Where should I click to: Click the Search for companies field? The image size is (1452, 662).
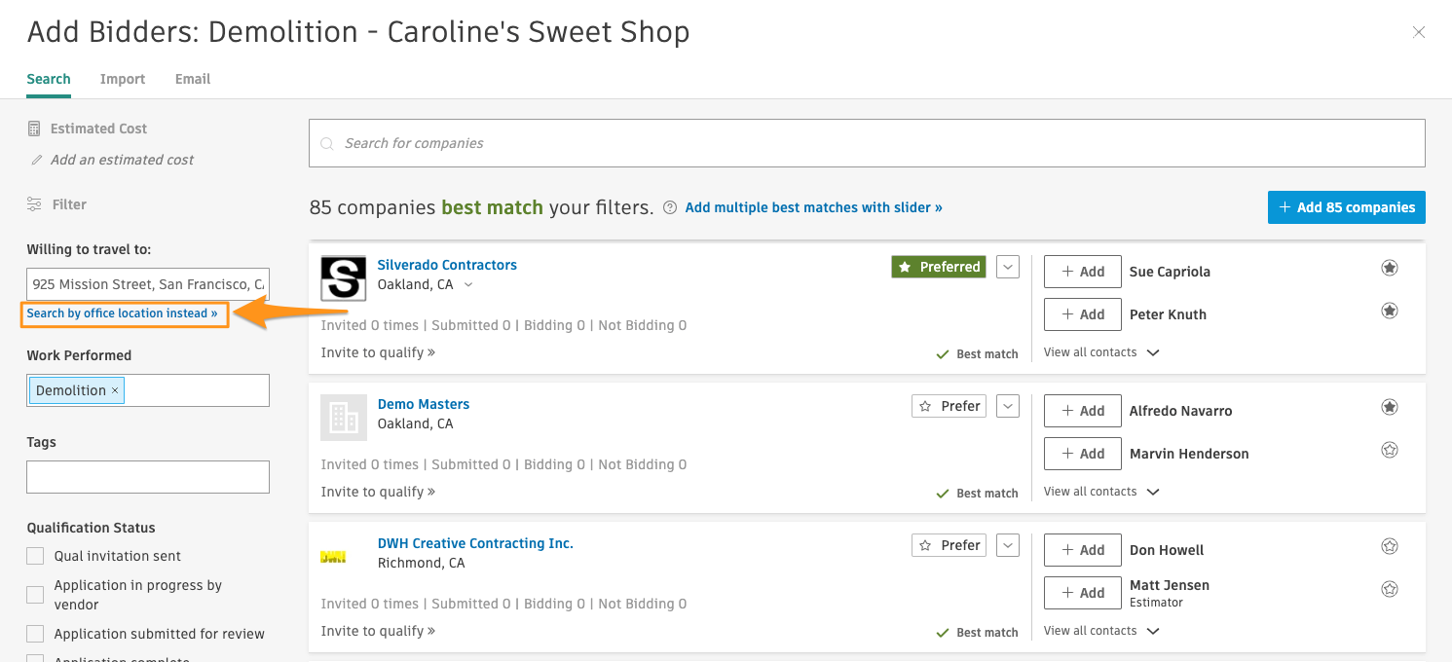(867, 143)
